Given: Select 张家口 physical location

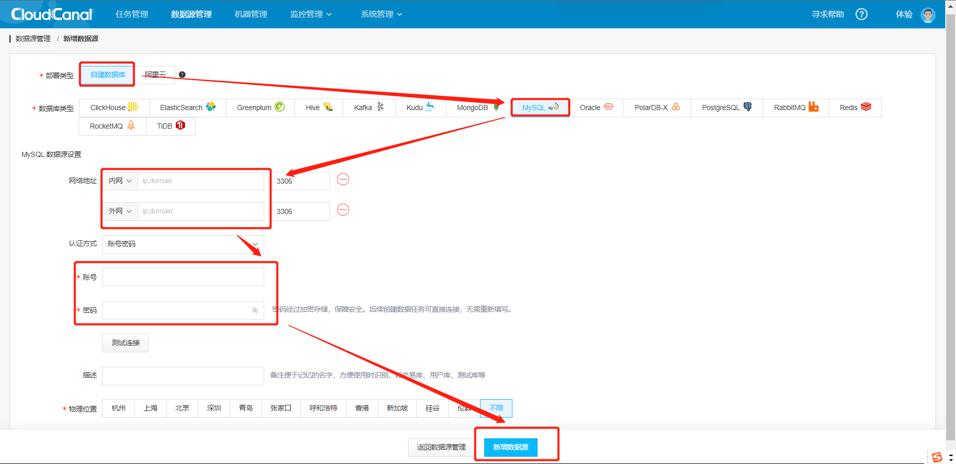Looking at the screenshot, I should point(281,408).
